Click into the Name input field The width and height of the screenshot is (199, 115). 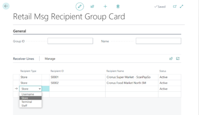(x=158, y=41)
